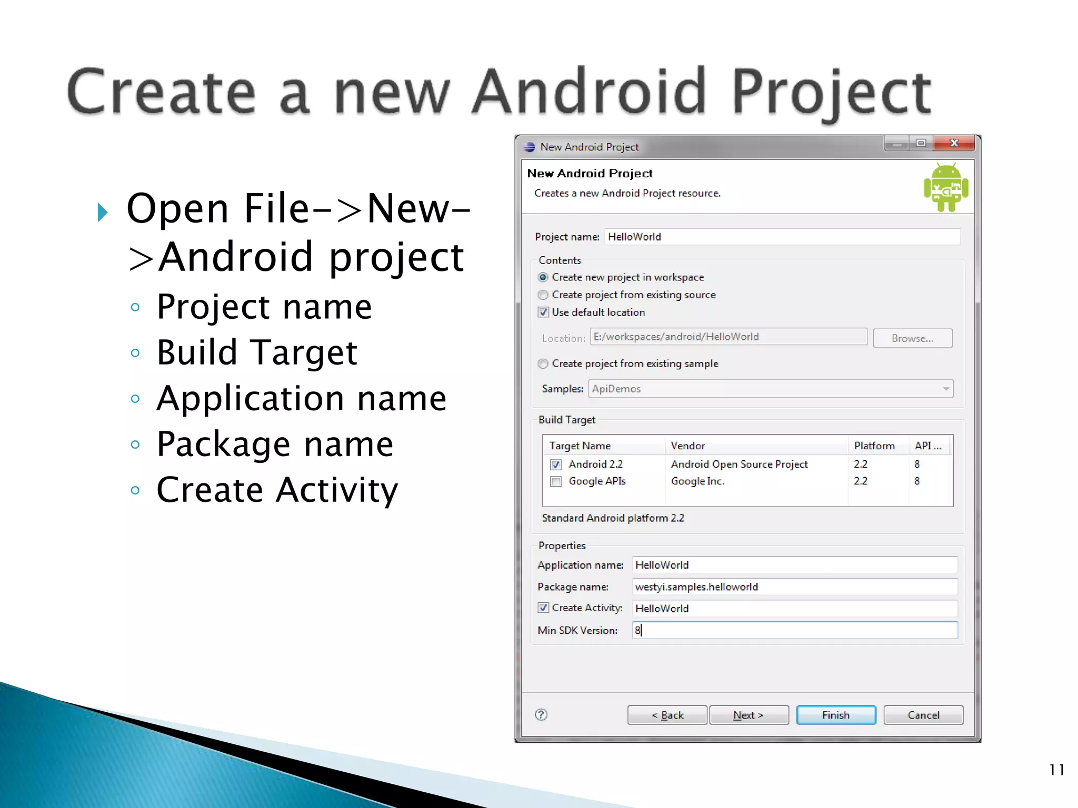Minimize the New Android Project dialog
This screenshot has height=808, width=1078.
coord(896,143)
